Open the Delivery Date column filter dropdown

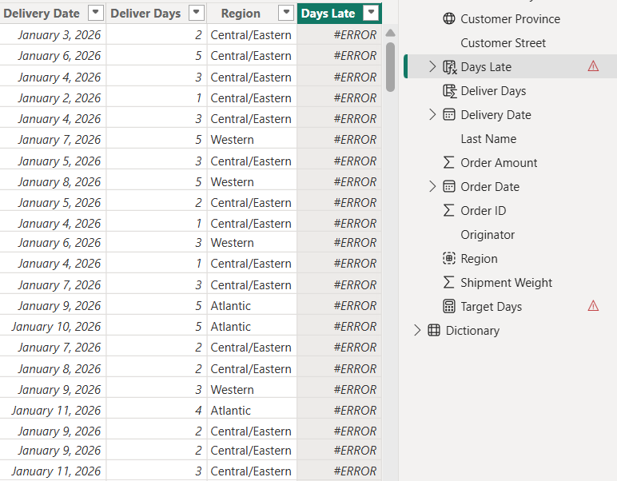pos(96,13)
